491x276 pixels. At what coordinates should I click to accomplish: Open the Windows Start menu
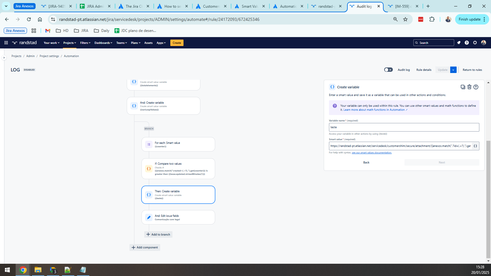coord(7,270)
